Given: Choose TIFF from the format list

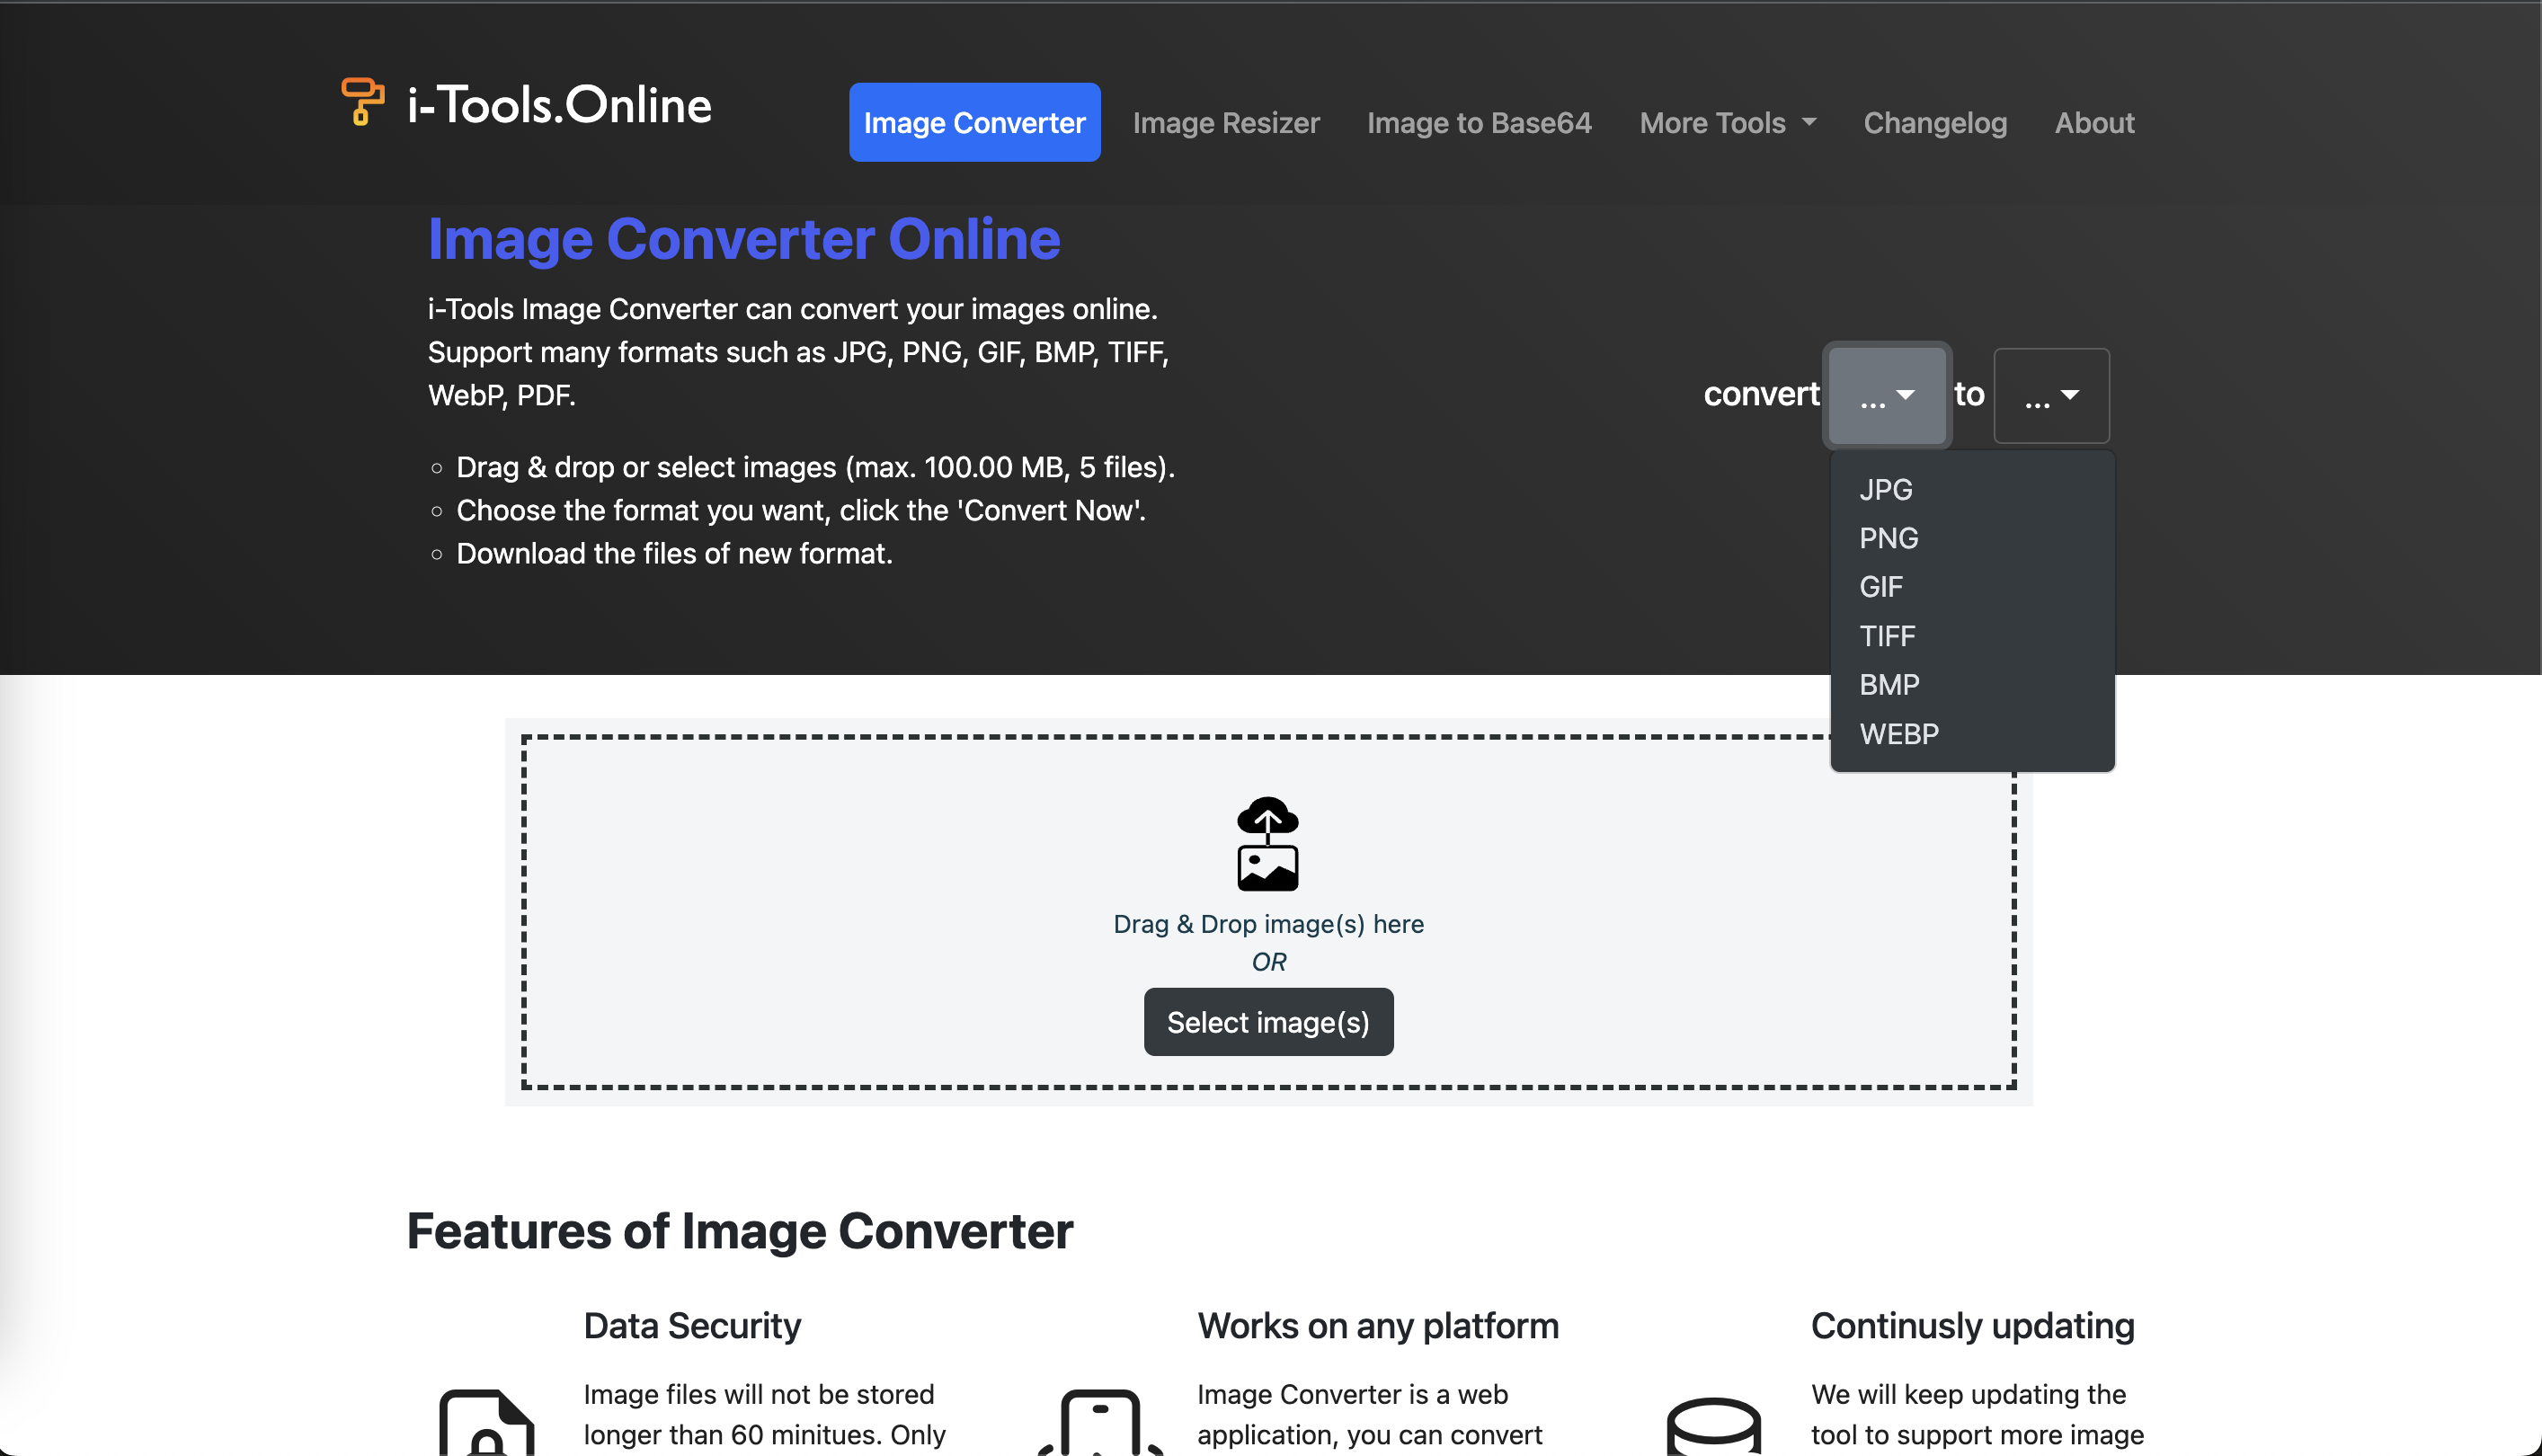Looking at the screenshot, I should pyautogui.click(x=1972, y=636).
